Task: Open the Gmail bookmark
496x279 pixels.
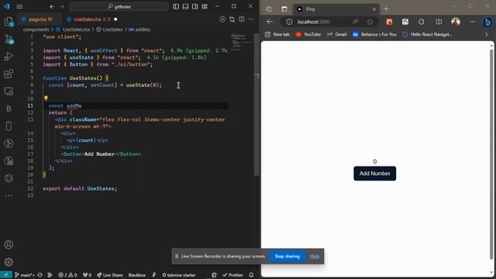Action: pos(337,34)
